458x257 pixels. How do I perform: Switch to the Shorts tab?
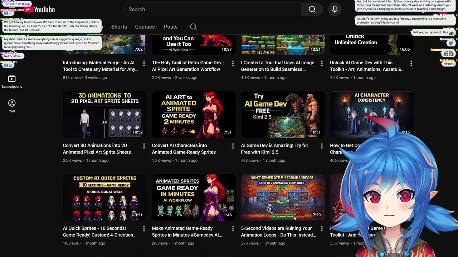click(x=119, y=27)
